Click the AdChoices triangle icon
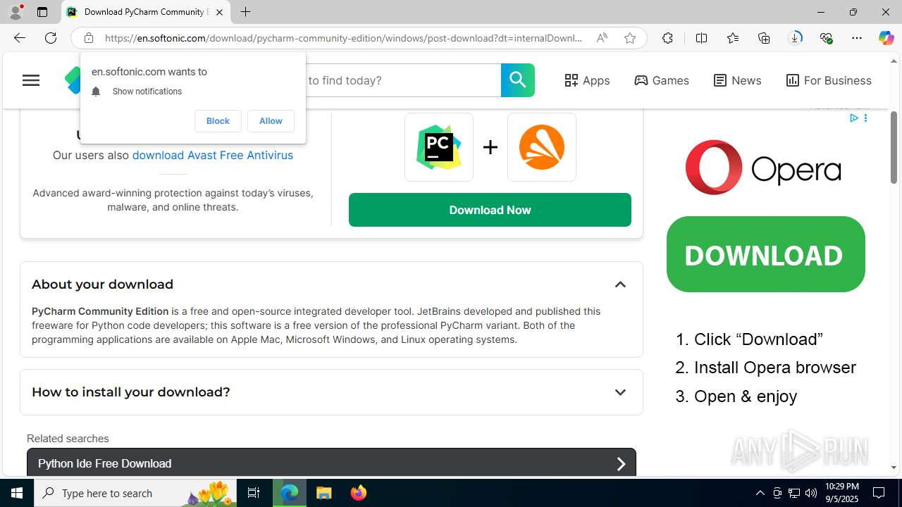Image resolution: width=902 pixels, height=507 pixels. point(853,118)
